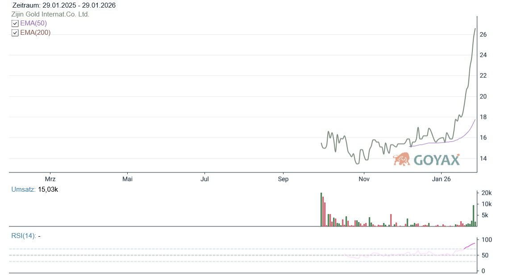Click the brown EMA(200) legend label
The height and width of the screenshot is (275, 509).
(35, 33)
